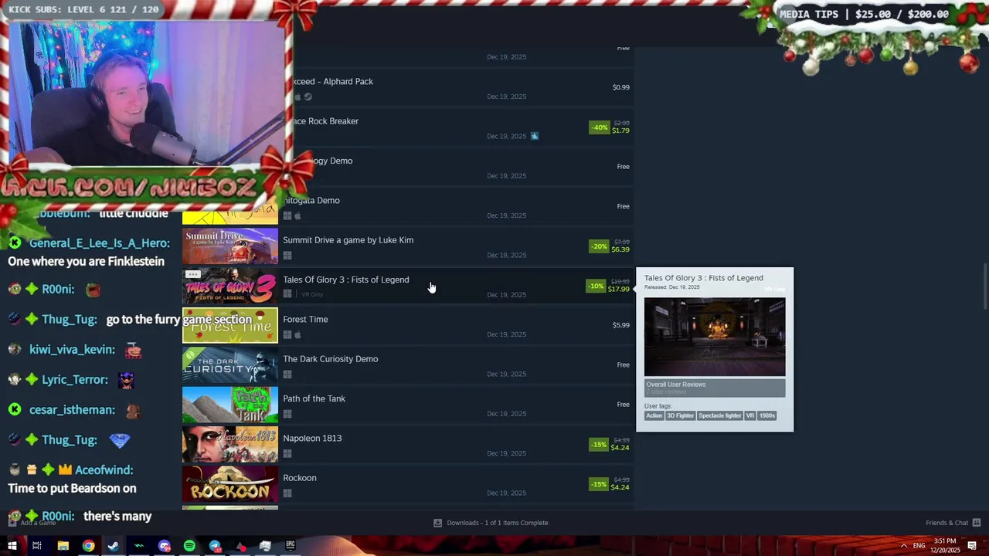The width and height of the screenshot is (989, 556).
Task: Open Forest Time game thumbnail
Action: (x=230, y=326)
